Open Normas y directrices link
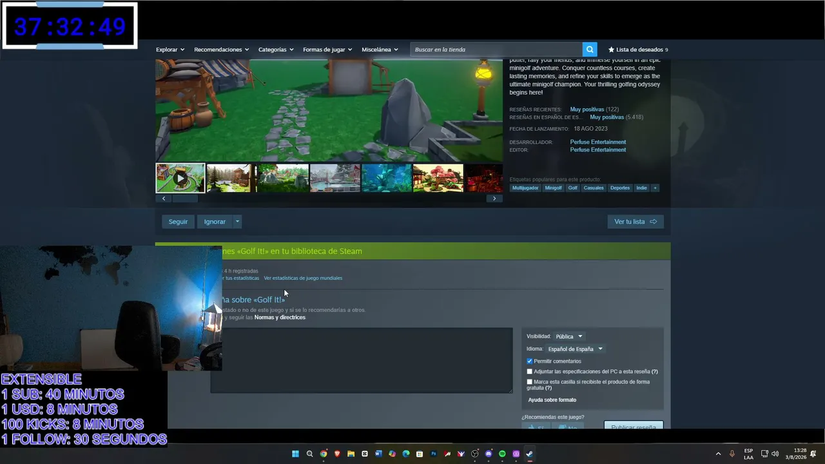Screen dimensions: 825x464 click(x=280, y=317)
